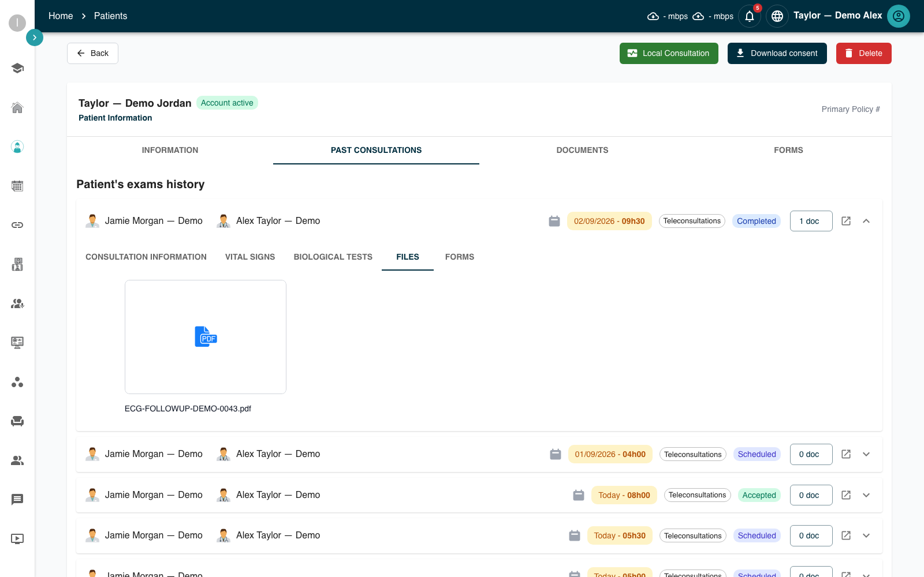Open the calendar icon in sidebar
The width and height of the screenshot is (924, 577).
tap(17, 186)
